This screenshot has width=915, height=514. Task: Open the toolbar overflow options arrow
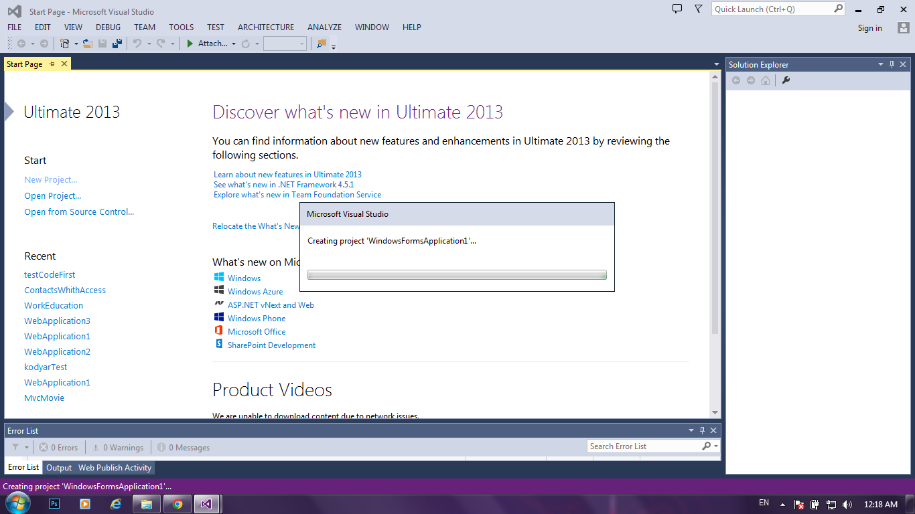click(x=333, y=46)
